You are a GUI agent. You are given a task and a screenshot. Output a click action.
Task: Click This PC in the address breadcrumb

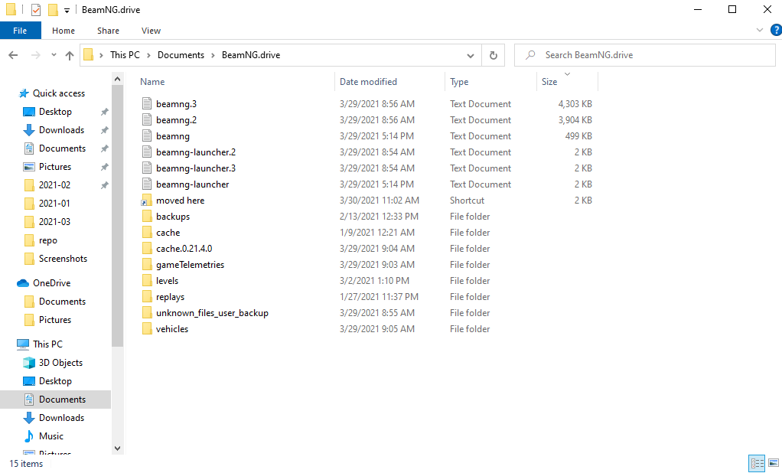click(125, 55)
